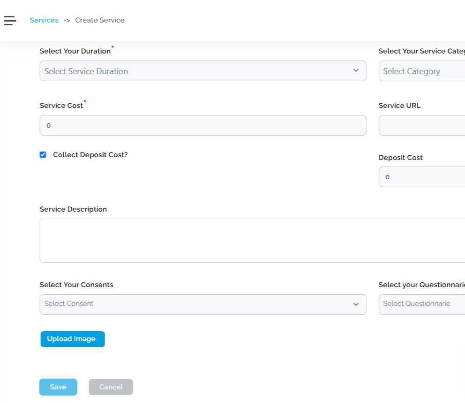465x403 pixels.
Task: Open the Select Service Duration dropdown
Action: 197,71
